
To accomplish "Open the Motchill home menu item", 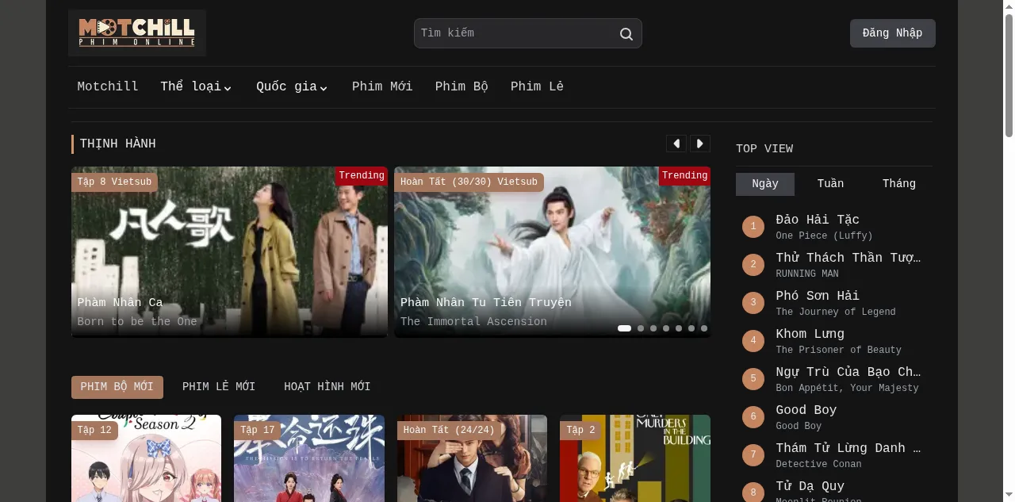I will [108, 86].
